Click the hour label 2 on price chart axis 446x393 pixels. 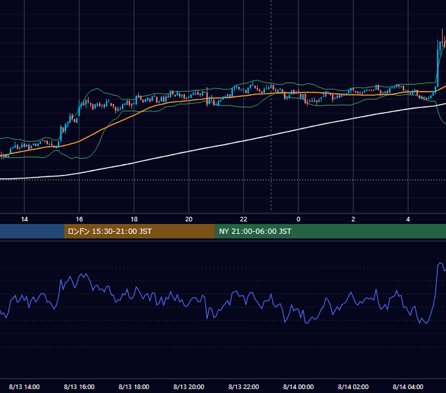[x=353, y=219]
